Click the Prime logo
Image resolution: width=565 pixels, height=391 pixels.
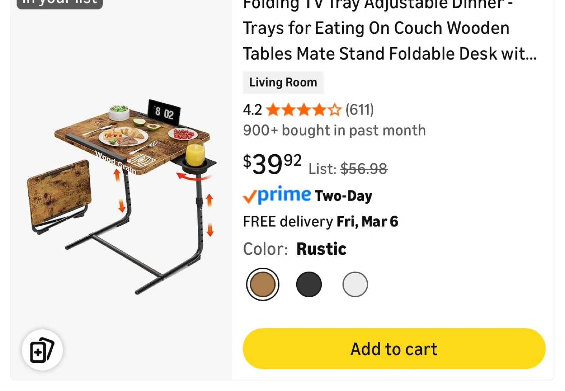pos(277,195)
